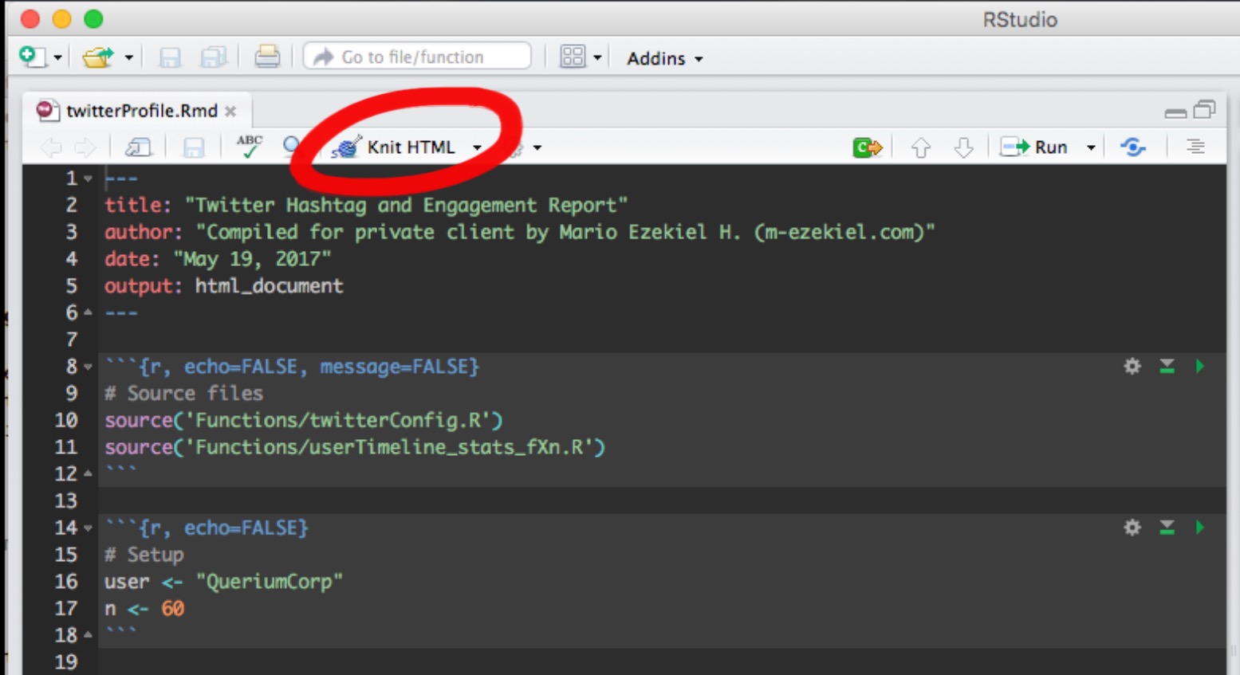1240x675 pixels.
Task: Click the New File icon
Action: (31, 57)
